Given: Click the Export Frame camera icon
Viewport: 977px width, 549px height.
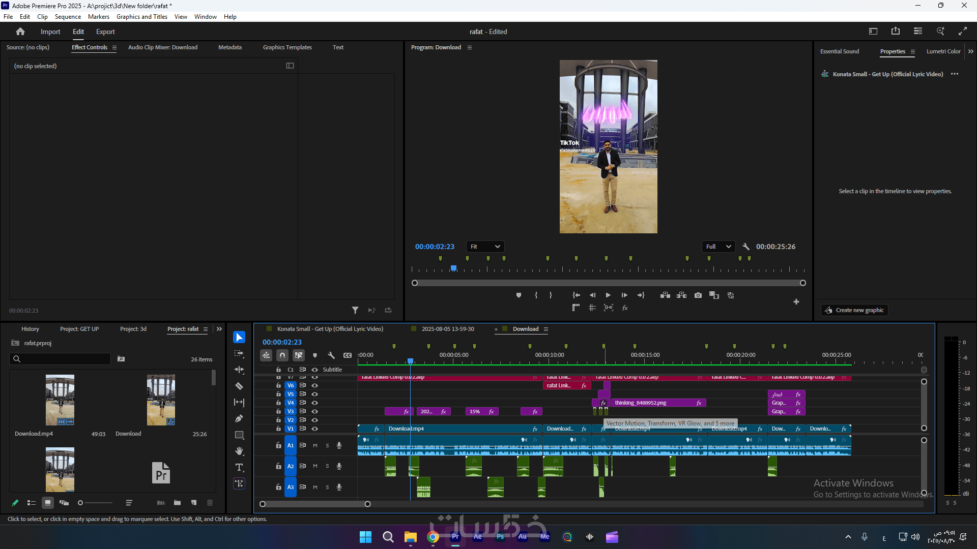Looking at the screenshot, I should [x=698, y=295].
